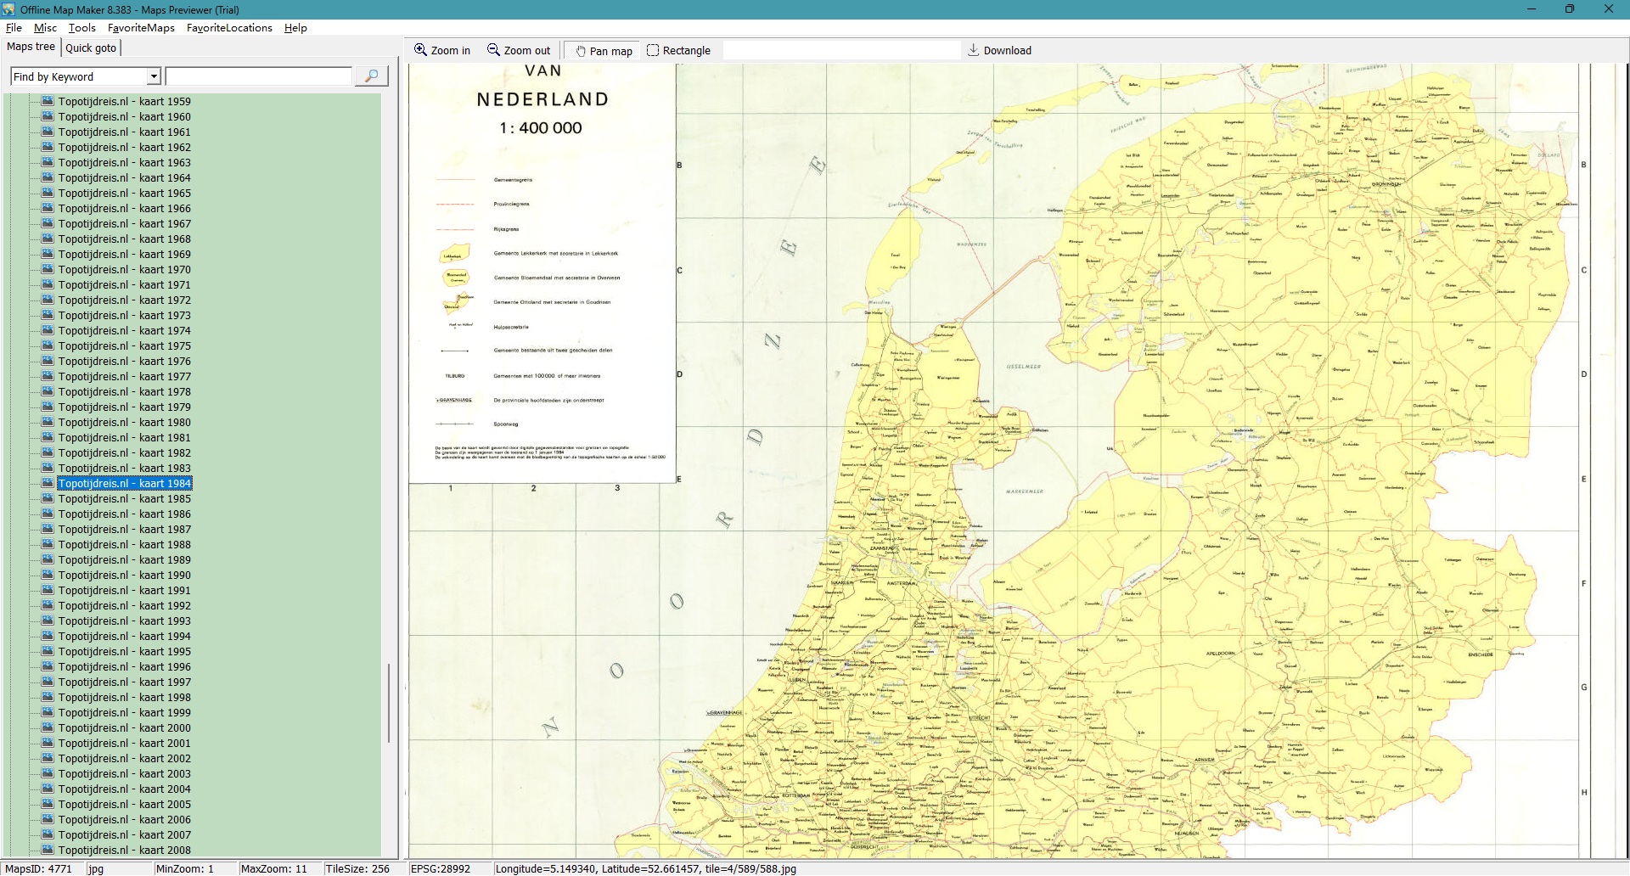
Task: Click the maps tree vertical scrollbar
Action: pyautogui.click(x=389, y=703)
